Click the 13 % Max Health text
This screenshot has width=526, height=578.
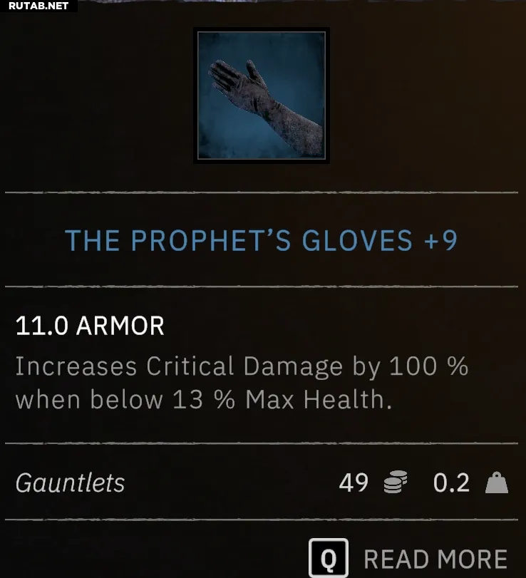click(x=282, y=400)
